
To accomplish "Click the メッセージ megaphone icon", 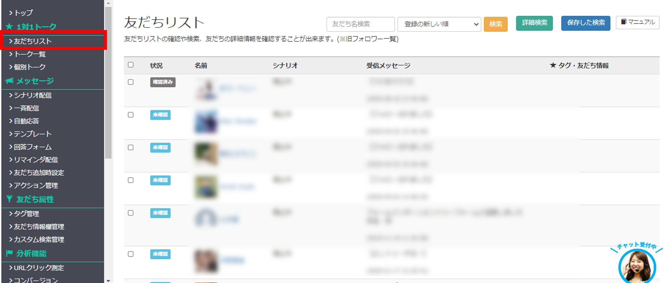I will [9, 81].
